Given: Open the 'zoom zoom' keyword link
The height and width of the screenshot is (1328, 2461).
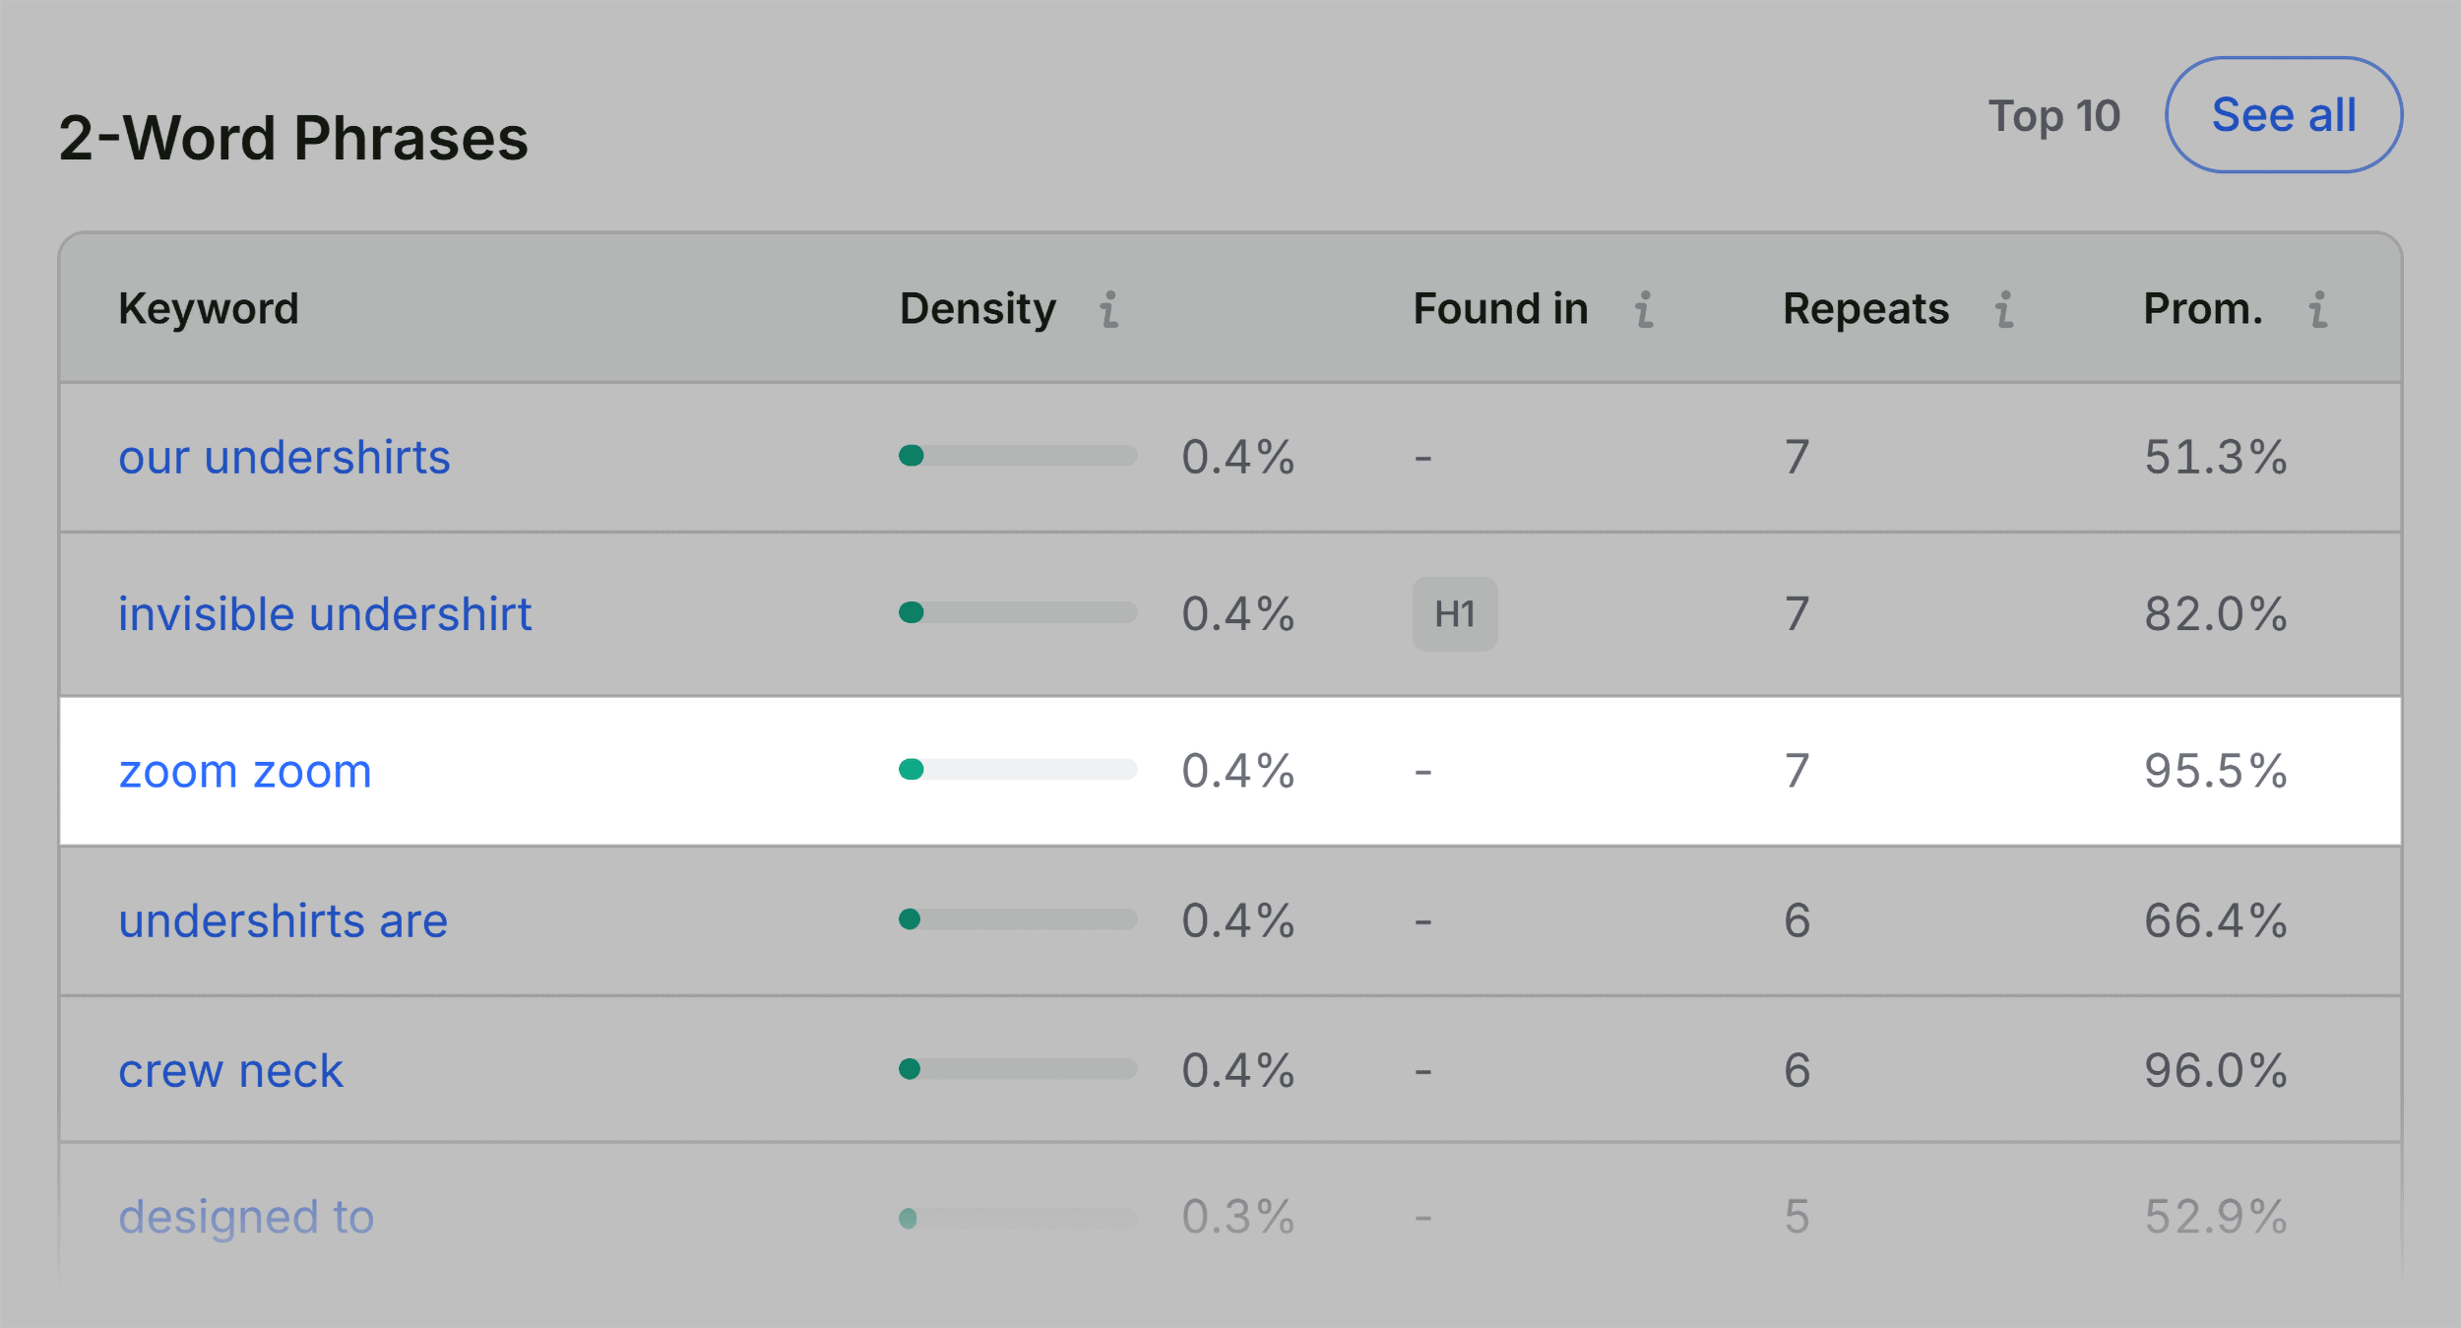Looking at the screenshot, I should tap(245, 771).
